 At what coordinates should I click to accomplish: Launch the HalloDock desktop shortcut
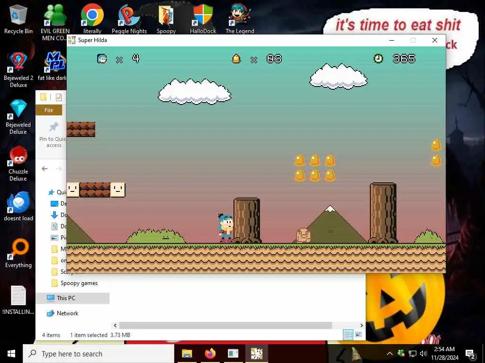pyautogui.click(x=203, y=19)
